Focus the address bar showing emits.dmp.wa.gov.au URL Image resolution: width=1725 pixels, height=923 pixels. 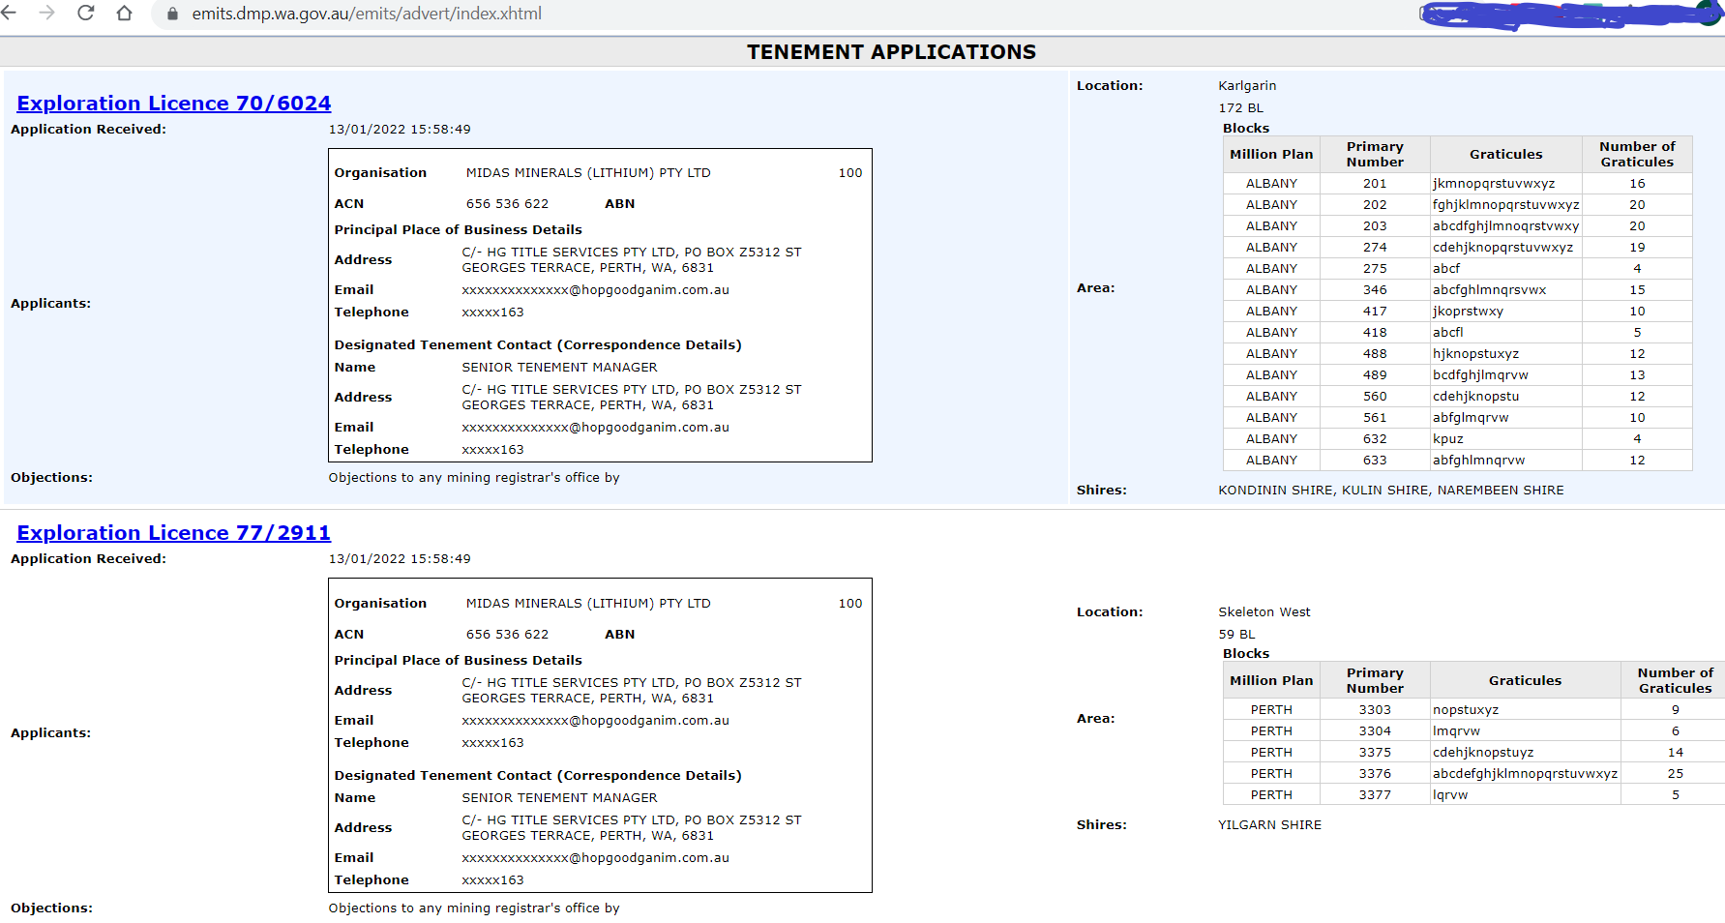tap(367, 14)
